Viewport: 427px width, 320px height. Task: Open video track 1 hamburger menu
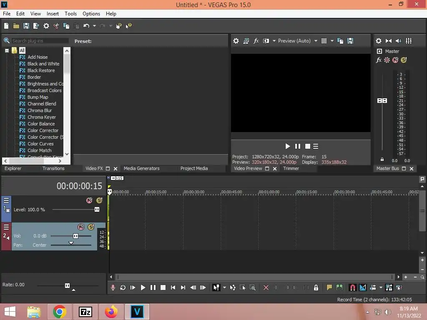(x=6, y=200)
